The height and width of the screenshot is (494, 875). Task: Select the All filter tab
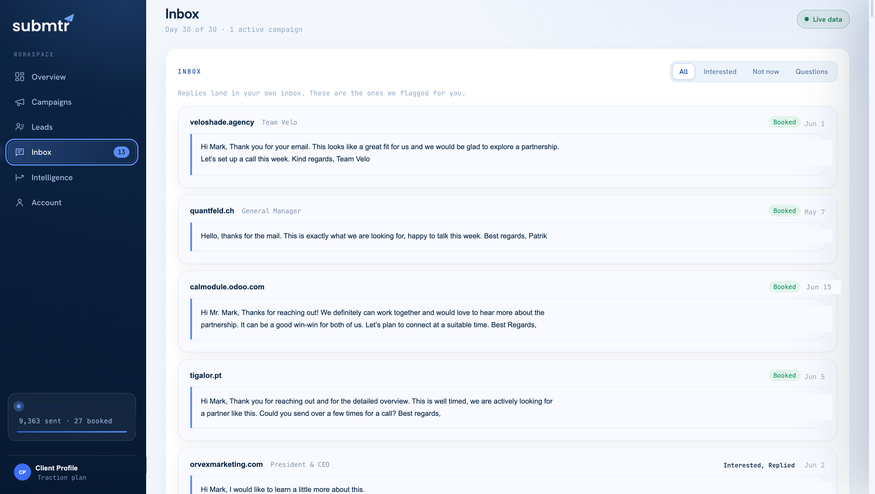[684, 71]
